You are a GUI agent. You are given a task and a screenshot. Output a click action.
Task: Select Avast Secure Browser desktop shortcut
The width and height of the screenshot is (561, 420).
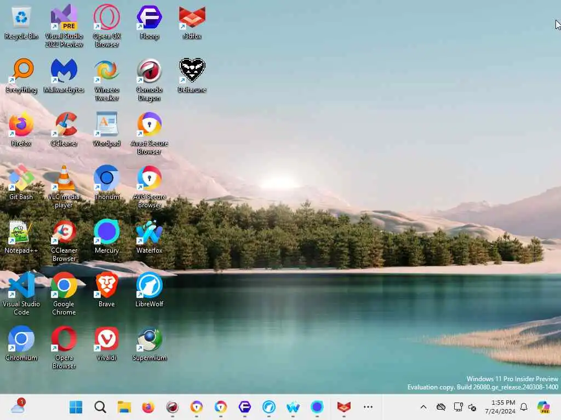tap(149, 133)
